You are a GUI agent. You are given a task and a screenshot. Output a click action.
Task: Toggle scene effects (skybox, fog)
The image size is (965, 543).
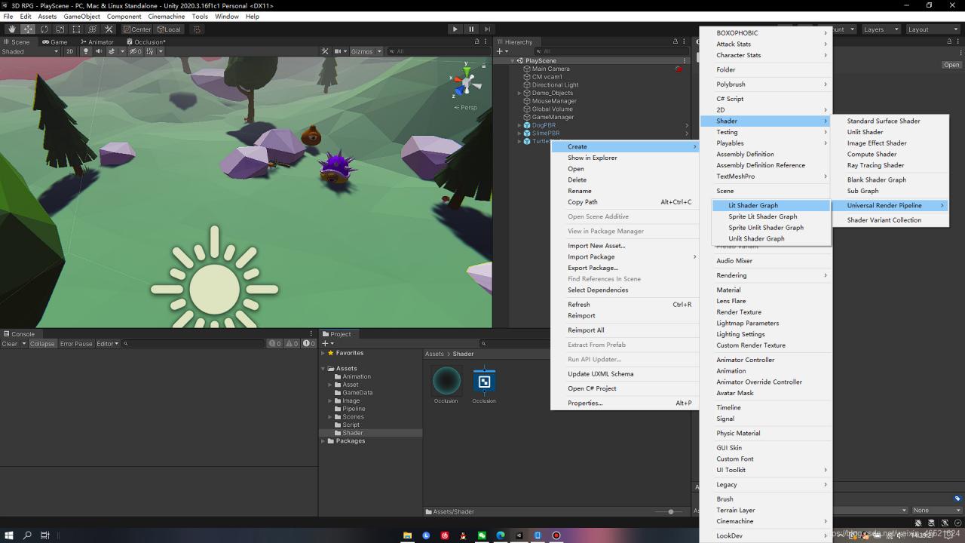112,51
